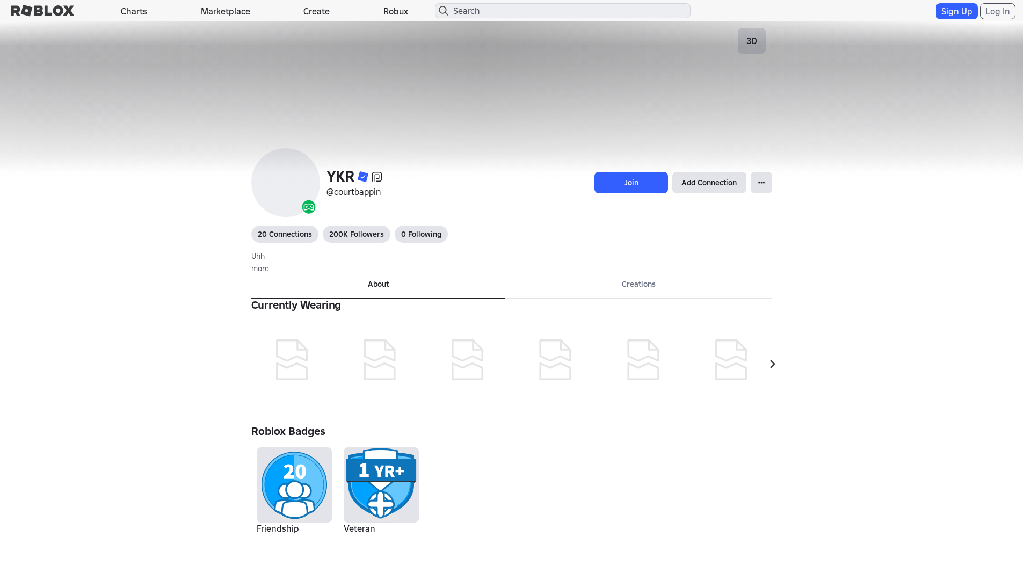
Task: Click the Roblox Badges heading
Action: tap(288, 432)
